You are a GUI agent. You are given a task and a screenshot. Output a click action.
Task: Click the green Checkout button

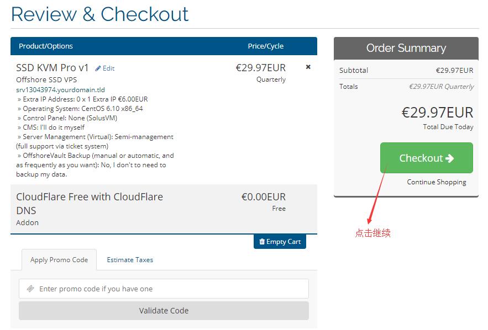pyautogui.click(x=426, y=158)
